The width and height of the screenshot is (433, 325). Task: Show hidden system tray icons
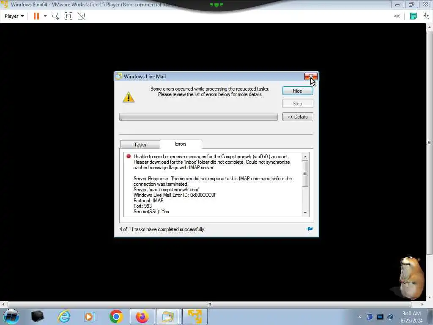point(359,317)
